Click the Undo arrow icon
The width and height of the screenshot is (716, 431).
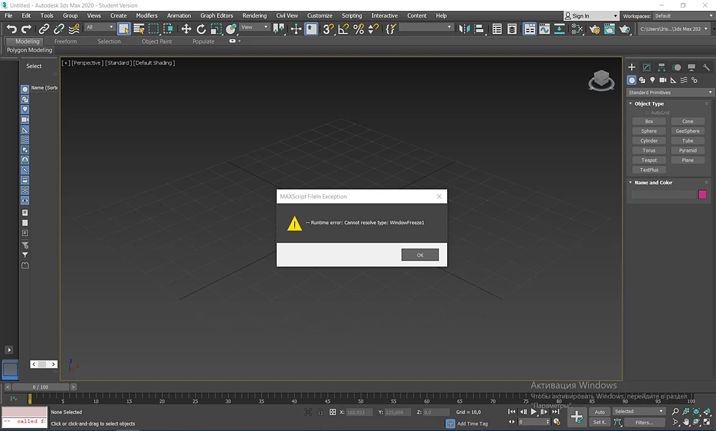(12, 29)
